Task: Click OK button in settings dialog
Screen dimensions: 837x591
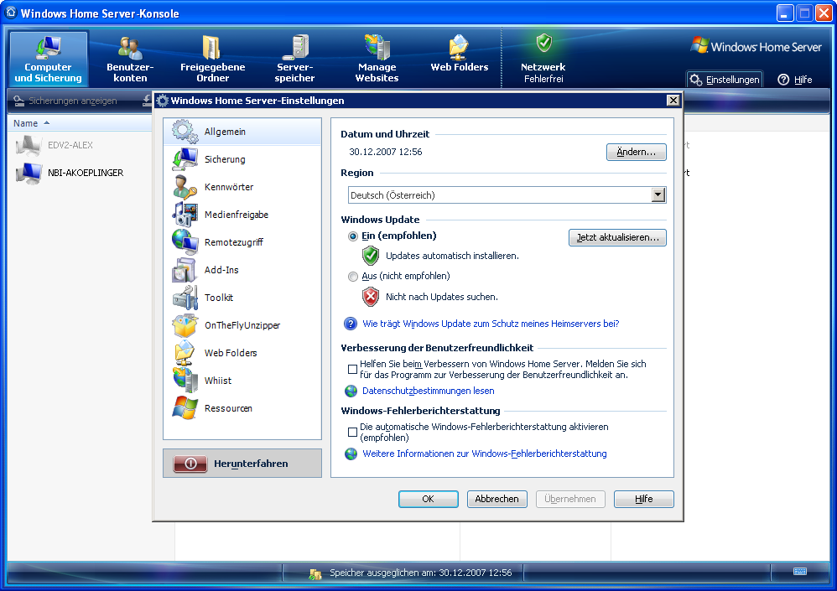Action: (428, 499)
